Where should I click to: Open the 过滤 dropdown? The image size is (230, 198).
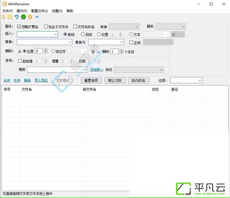point(186,80)
